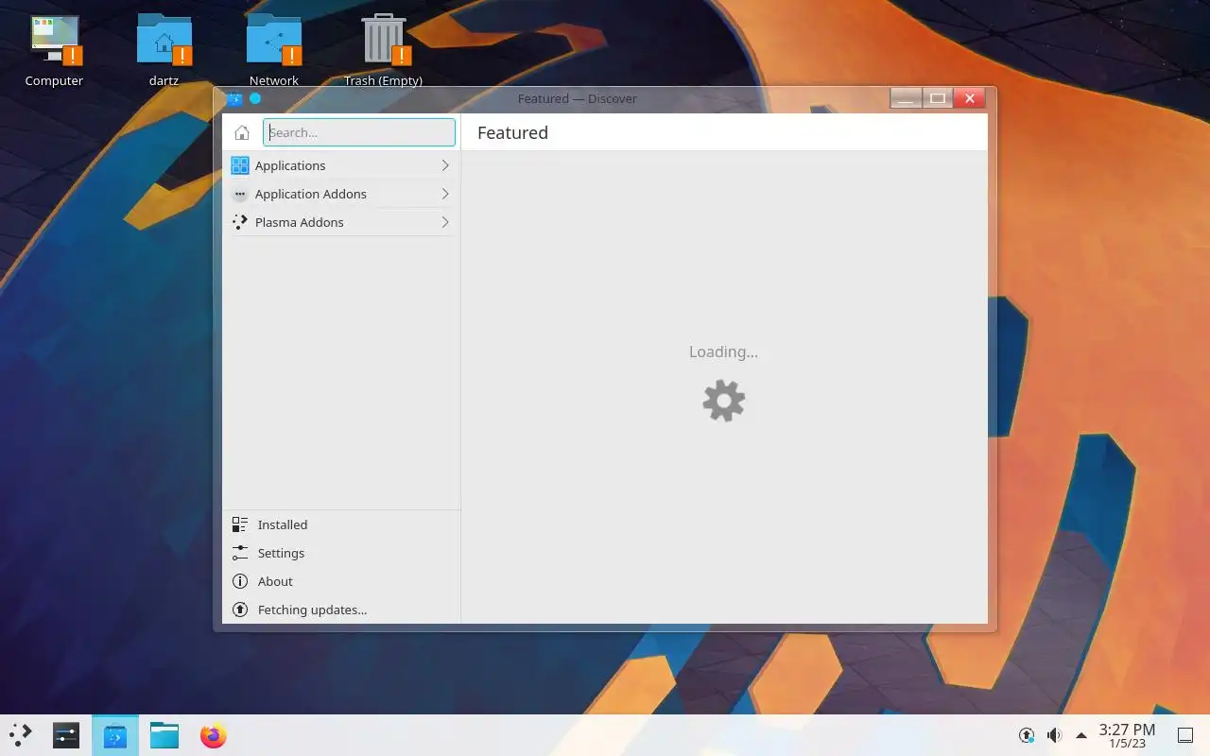Open the Network desktop folder
The height and width of the screenshot is (756, 1210).
274,51
